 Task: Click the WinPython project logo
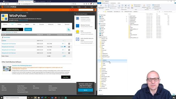tap(4, 17)
